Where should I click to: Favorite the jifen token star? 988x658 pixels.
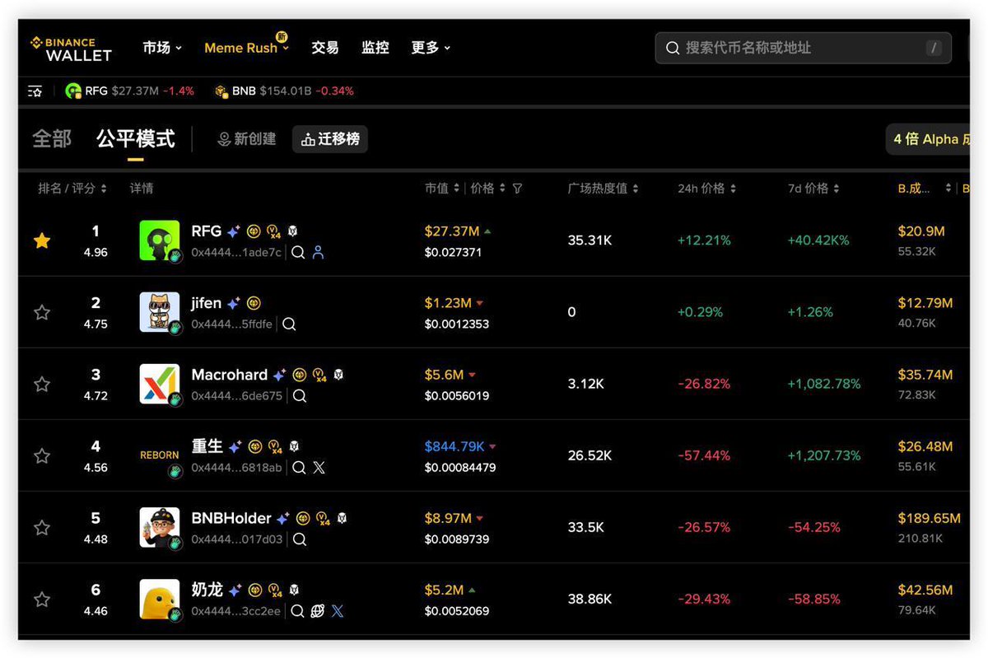click(42, 312)
